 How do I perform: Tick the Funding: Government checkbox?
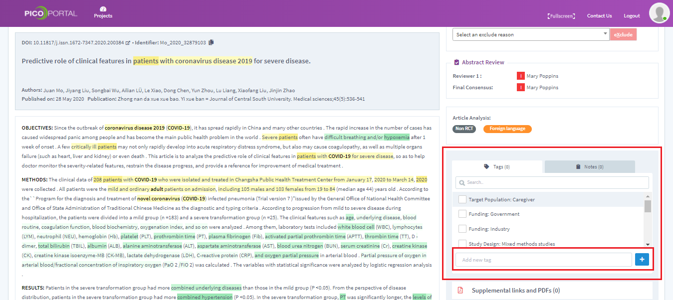(x=462, y=214)
